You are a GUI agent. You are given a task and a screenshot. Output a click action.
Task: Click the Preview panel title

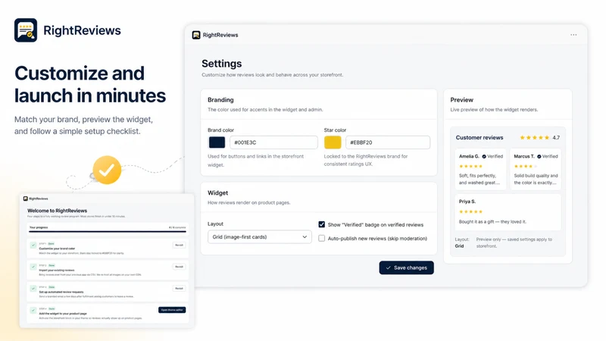(461, 100)
